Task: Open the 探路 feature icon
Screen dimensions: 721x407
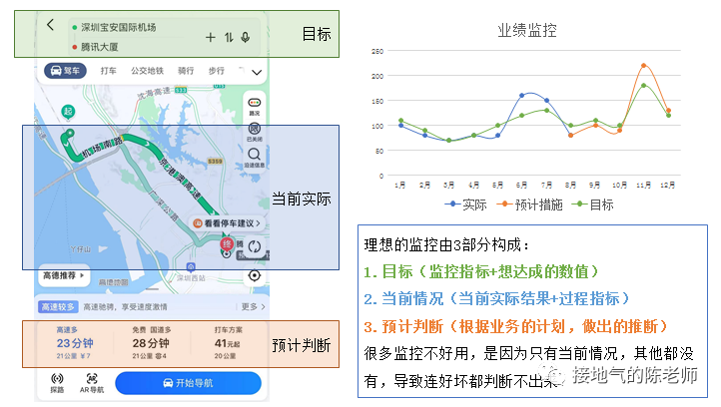Action: tap(57, 383)
